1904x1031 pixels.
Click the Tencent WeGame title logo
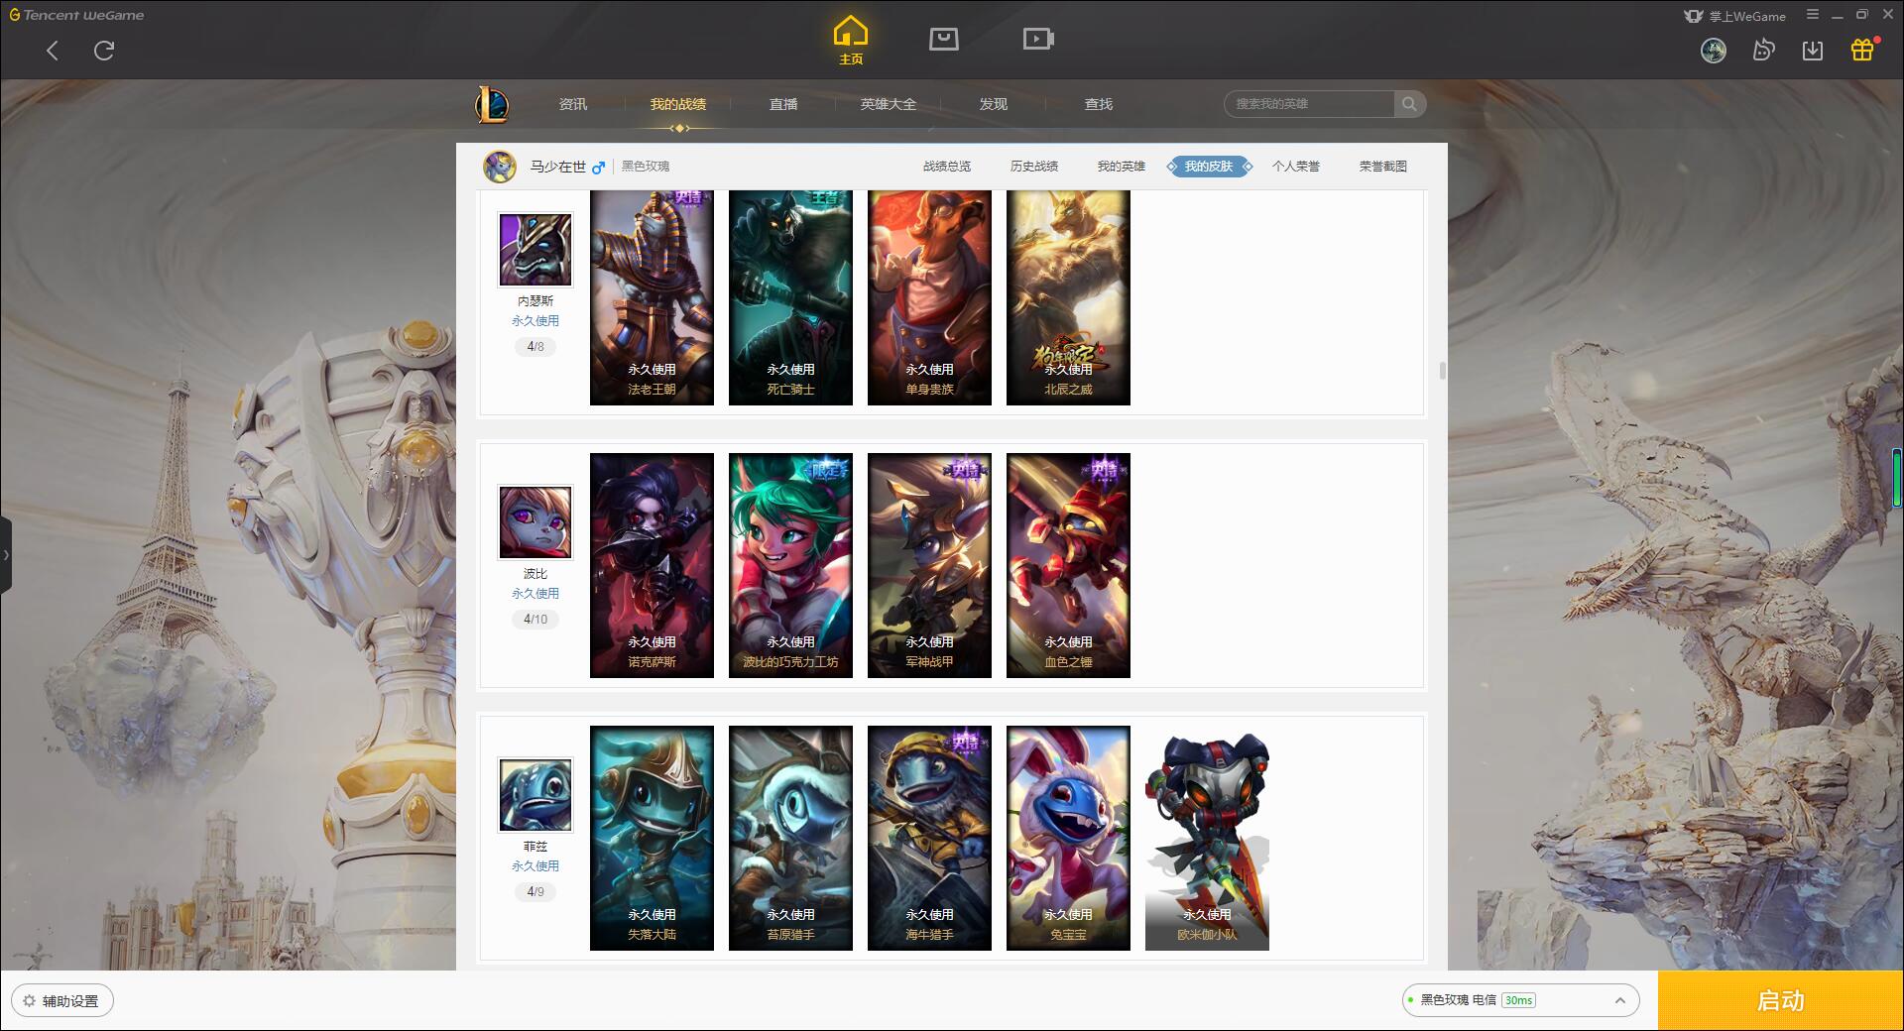click(x=76, y=15)
